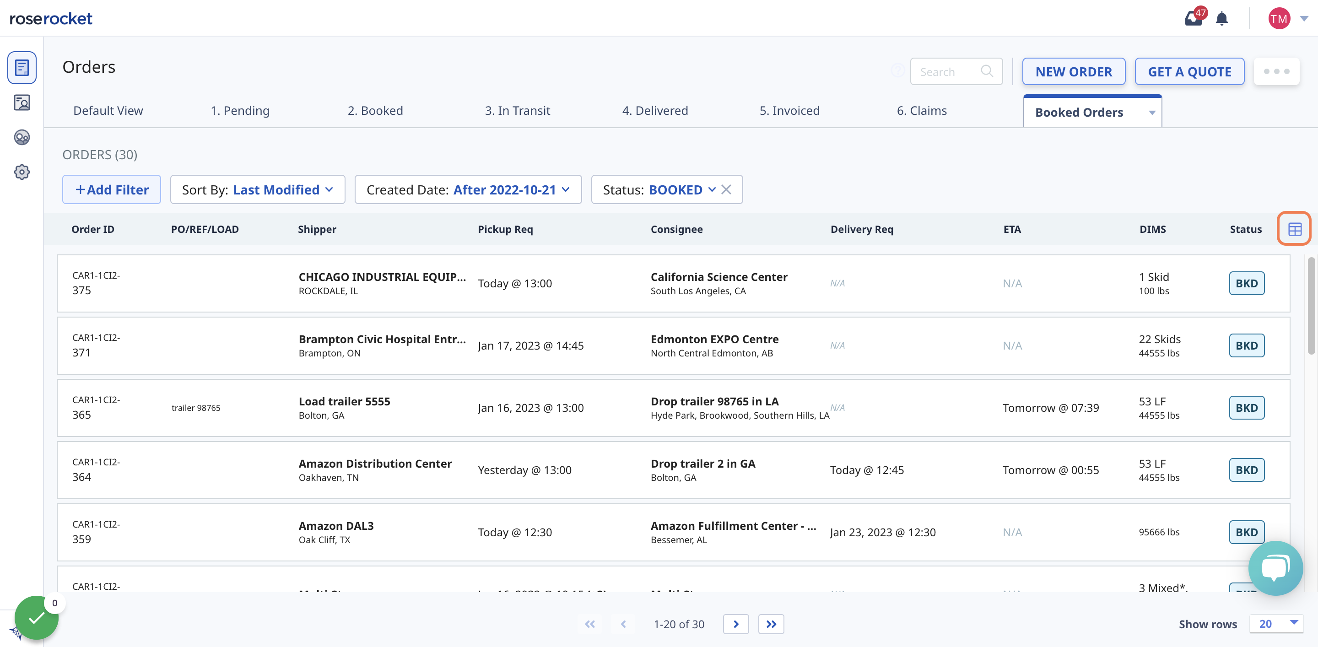Switch to the 6. Claims tab
The height and width of the screenshot is (647, 1318).
click(x=922, y=111)
